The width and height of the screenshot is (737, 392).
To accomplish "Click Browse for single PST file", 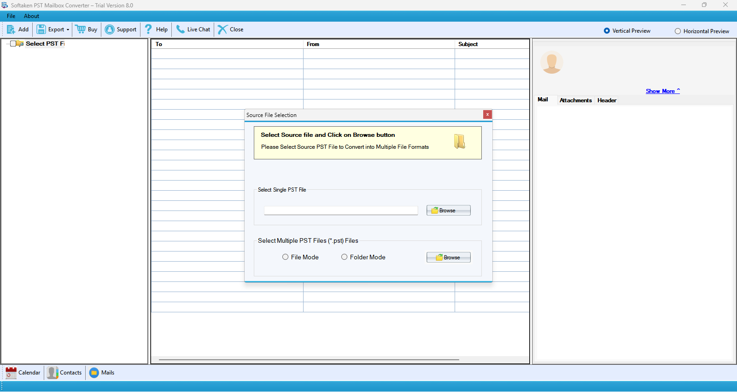I will (x=449, y=211).
